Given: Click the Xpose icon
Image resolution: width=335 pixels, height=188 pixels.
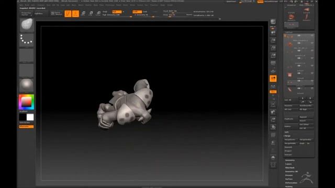Looking at the screenshot, I should click(x=273, y=165).
